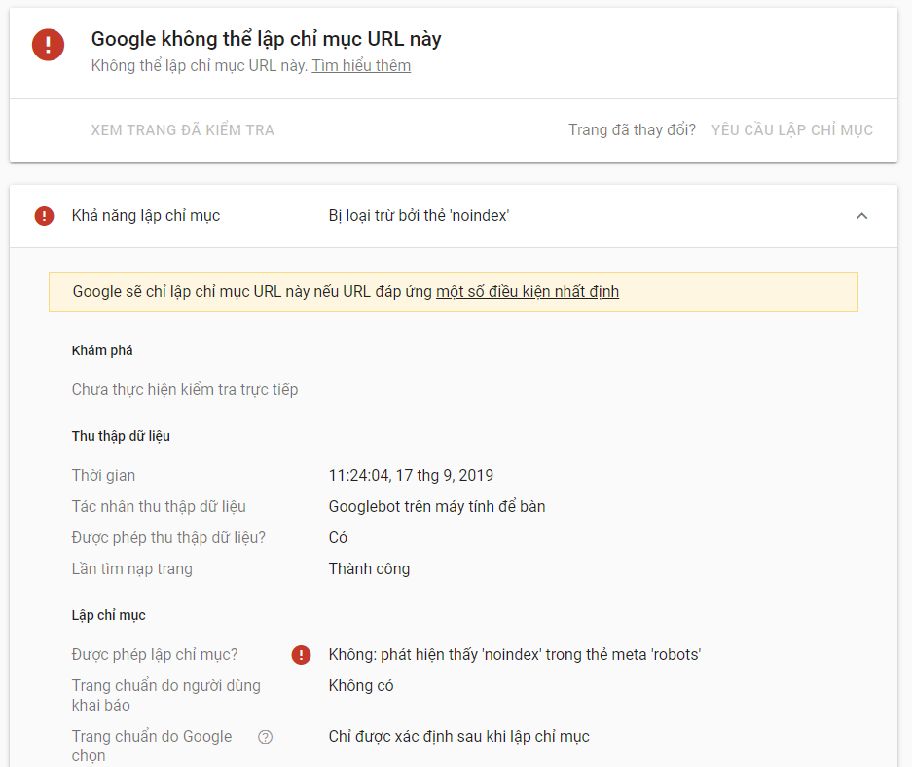
Task: Click 'Trang chuẩn do người dùng khai báo' label
Action: pos(165,696)
